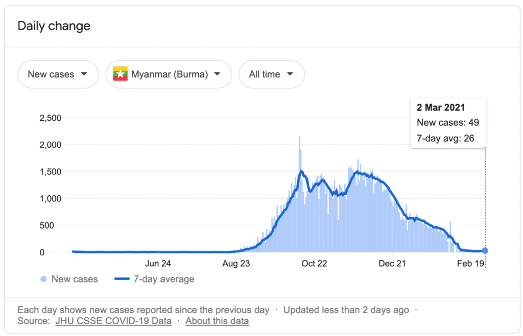The width and height of the screenshot is (523, 336).
Task: Select the blue data point at chart end
Action: pyautogui.click(x=485, y=250)
